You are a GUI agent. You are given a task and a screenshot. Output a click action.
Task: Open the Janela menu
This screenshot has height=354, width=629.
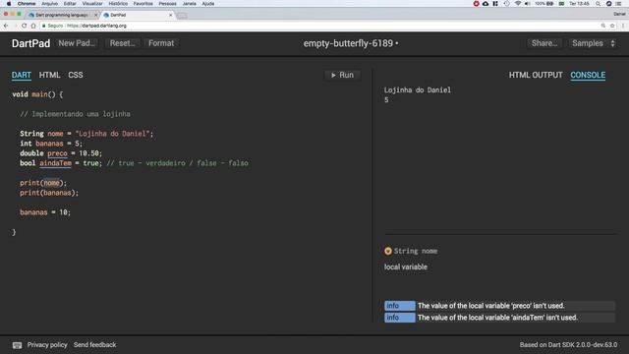(x=190, y=4)
